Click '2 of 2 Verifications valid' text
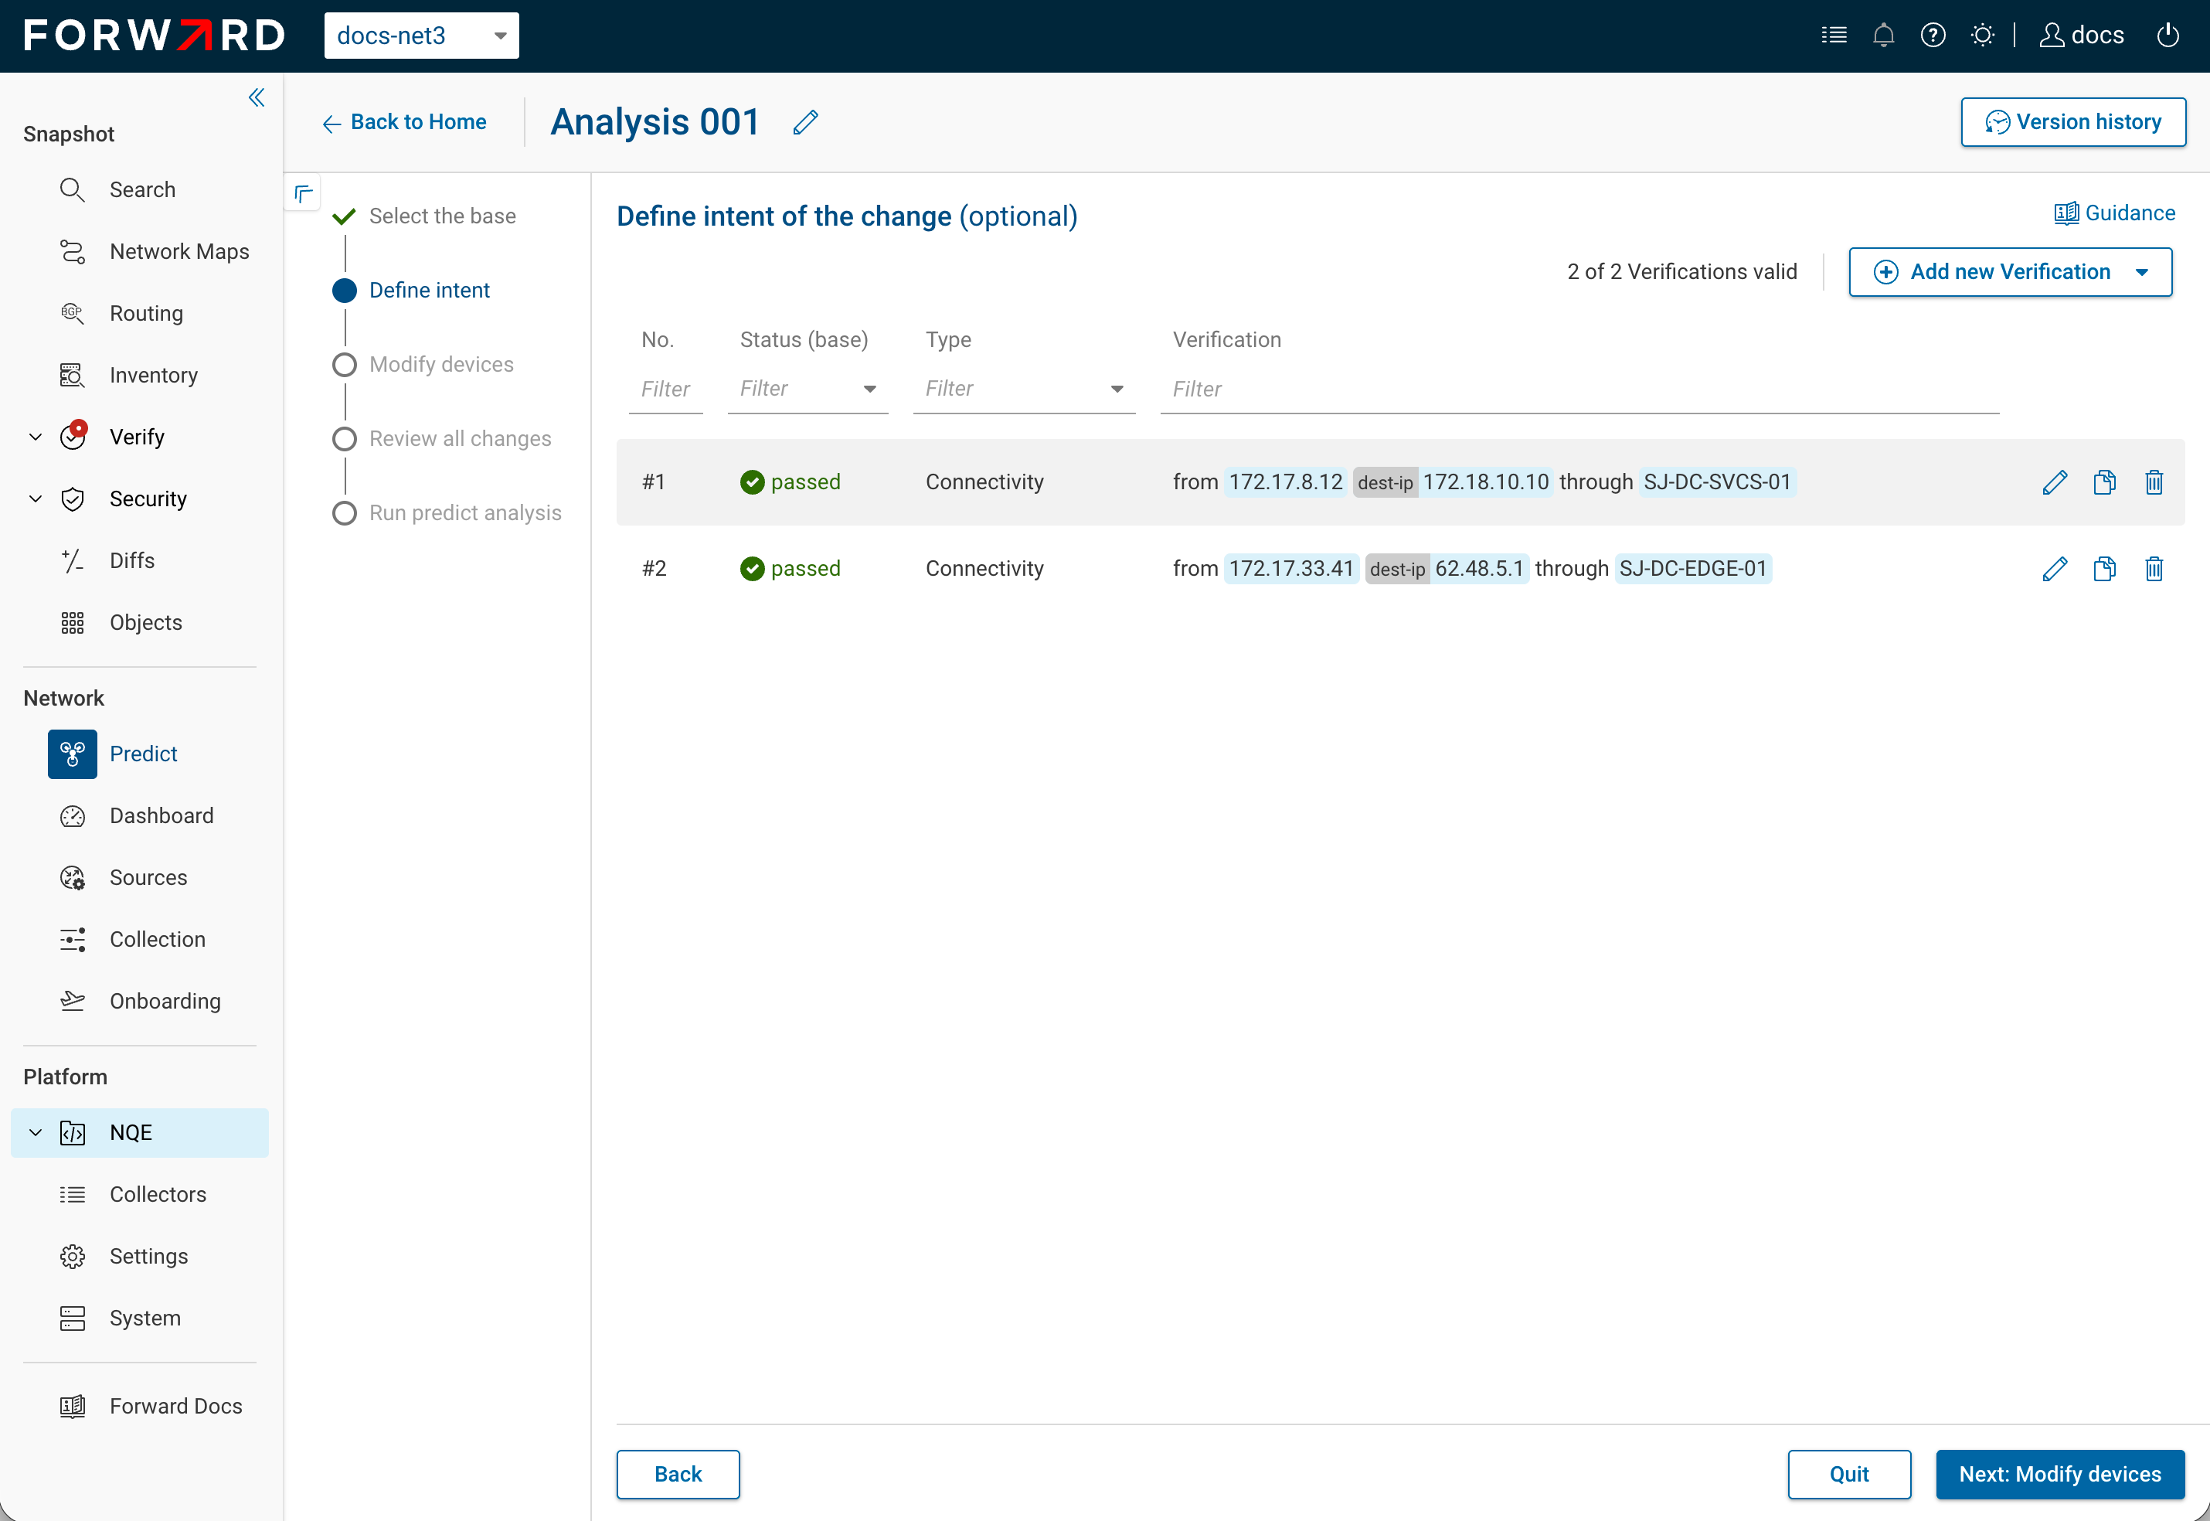This screenshot has width=2210, height=1521. click(x=1682, y=271)
